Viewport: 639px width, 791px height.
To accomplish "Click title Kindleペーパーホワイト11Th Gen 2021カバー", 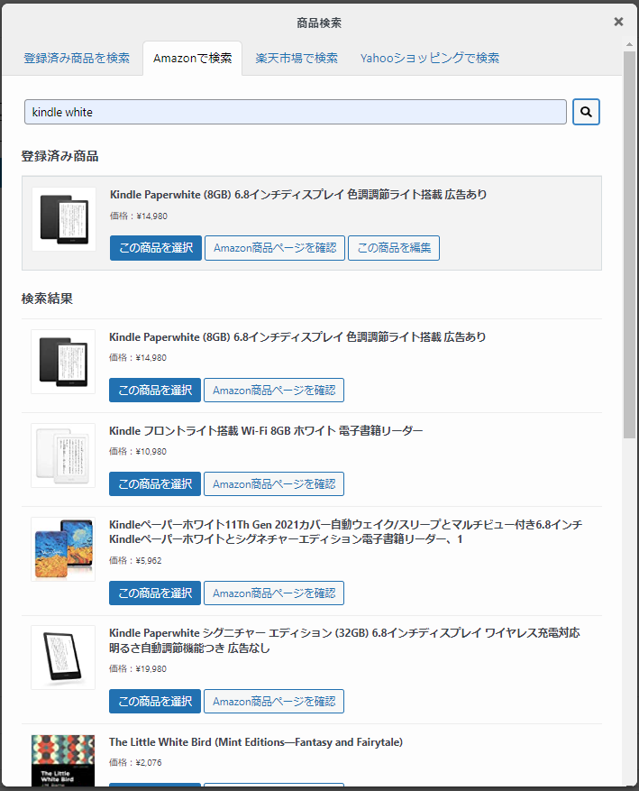I will pos(346,532).
